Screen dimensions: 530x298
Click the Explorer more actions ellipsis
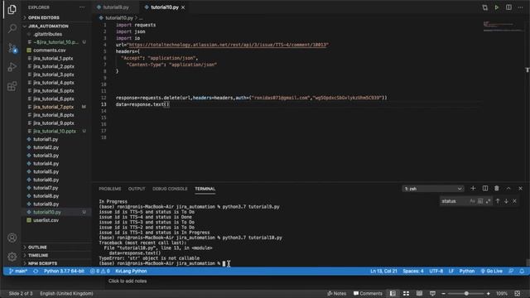point(82,7)
